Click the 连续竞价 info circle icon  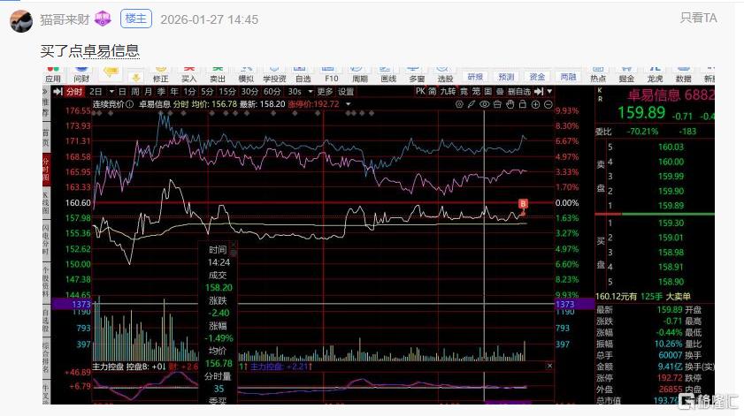[x=129, y=104]
